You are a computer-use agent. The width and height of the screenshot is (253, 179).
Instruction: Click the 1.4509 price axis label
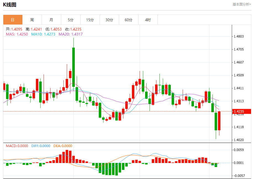click(x=239, y=75)
